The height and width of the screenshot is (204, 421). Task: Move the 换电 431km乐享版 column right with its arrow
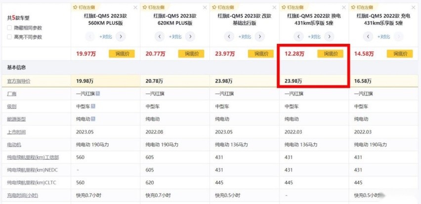(329, 36)
